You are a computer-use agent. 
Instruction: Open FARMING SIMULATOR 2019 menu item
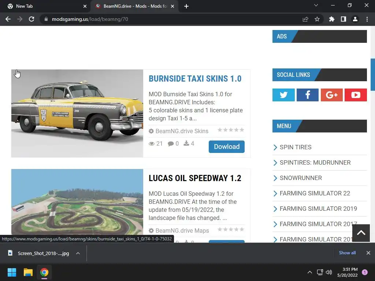tap(318, 209)
